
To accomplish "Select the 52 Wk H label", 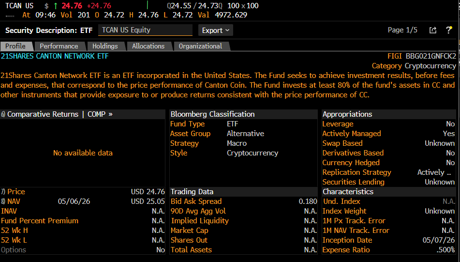I will pyautogui.click(x=15, y=230).
